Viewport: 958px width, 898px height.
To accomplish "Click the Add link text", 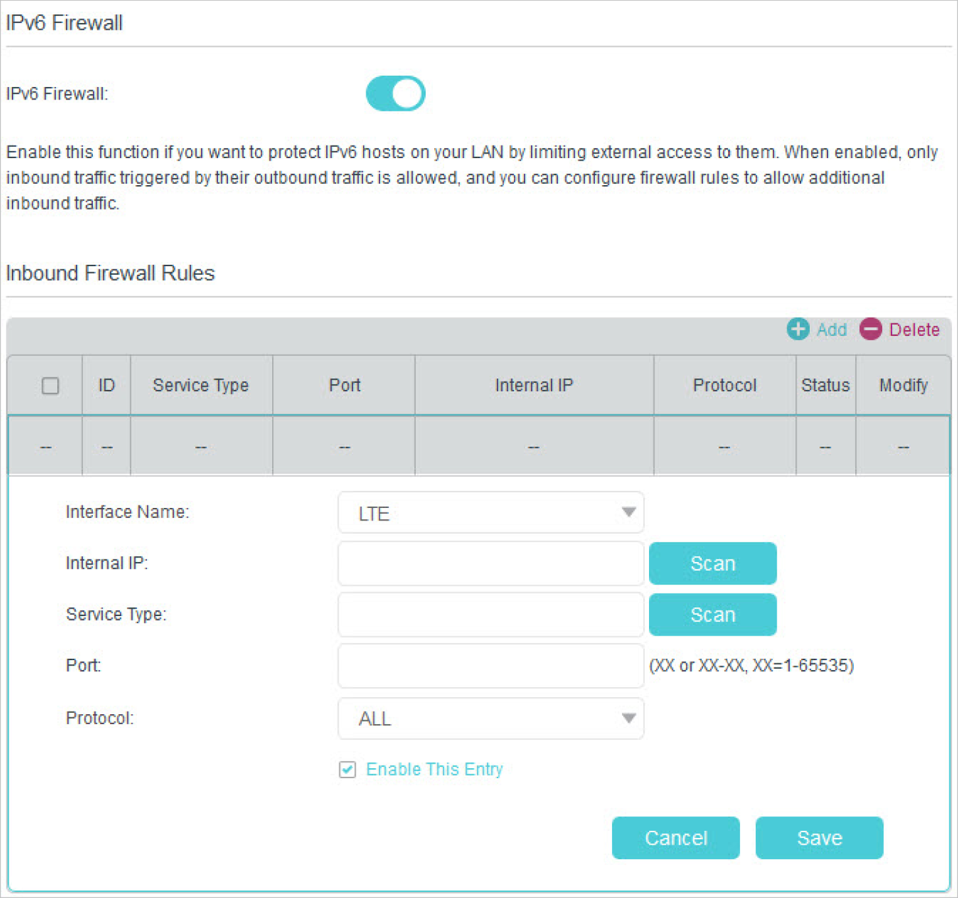I will pyautogui.click(x=831, y=329).
